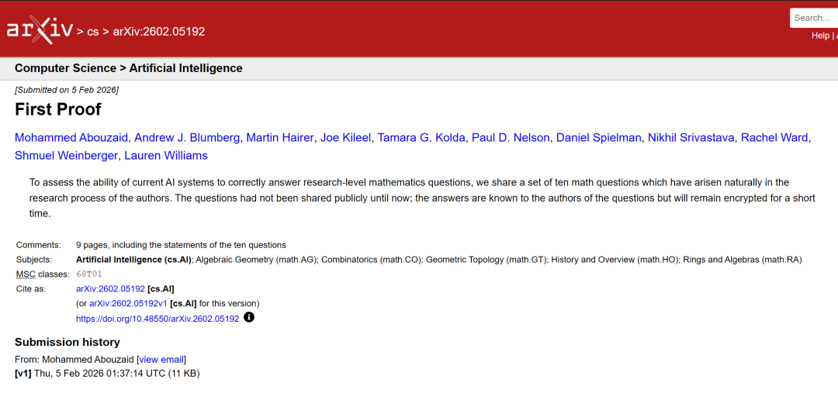View papers by Joe Kileel
The height and width of the screenshot is (400, 838).
point(346,137)
